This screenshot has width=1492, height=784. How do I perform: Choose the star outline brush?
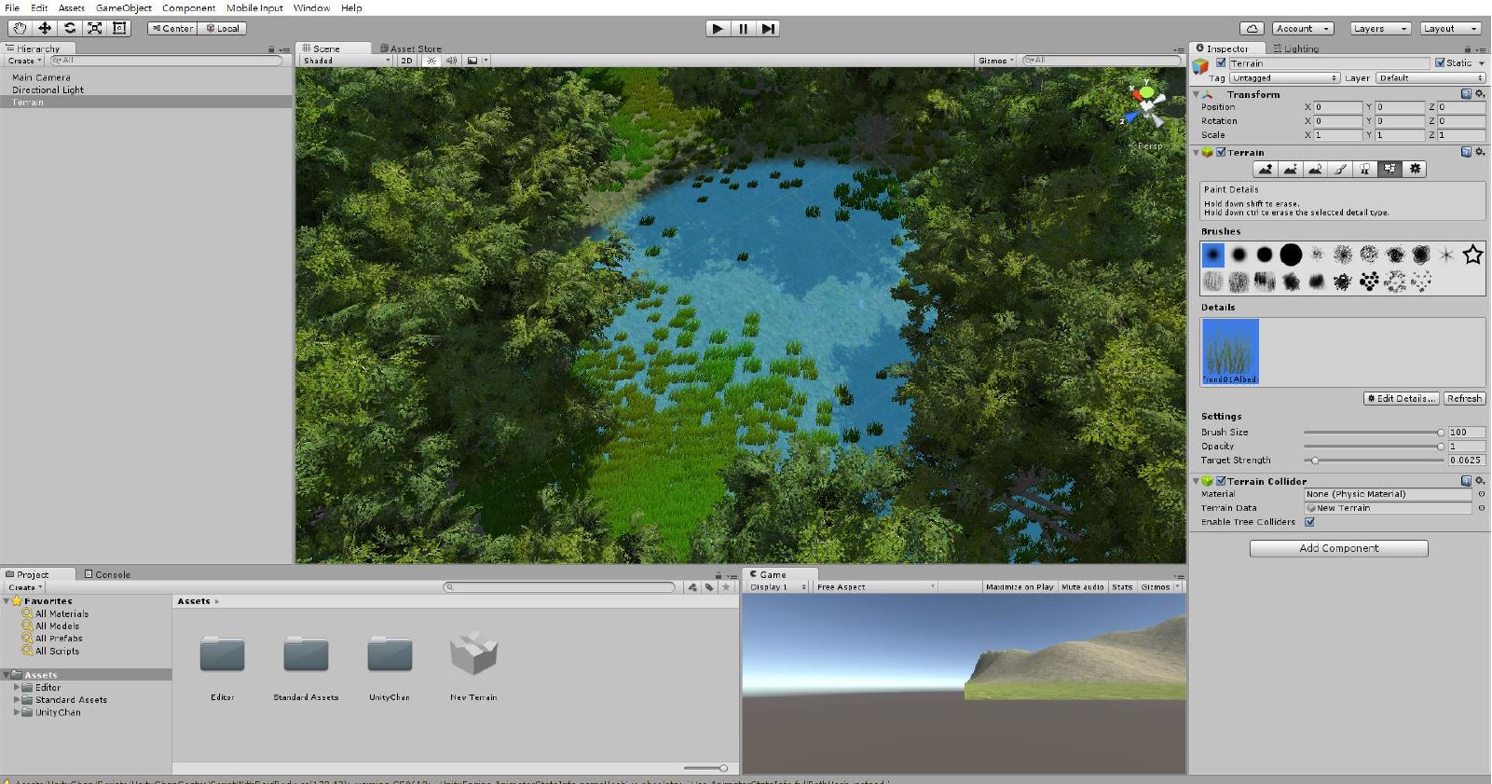tap(1472, 254)
